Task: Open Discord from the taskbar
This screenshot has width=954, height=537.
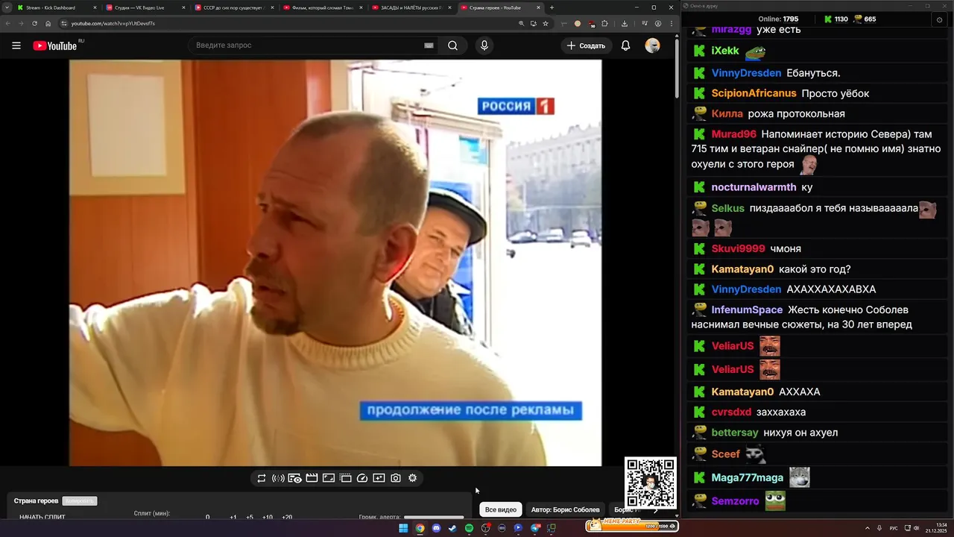Action: (436, 528)
